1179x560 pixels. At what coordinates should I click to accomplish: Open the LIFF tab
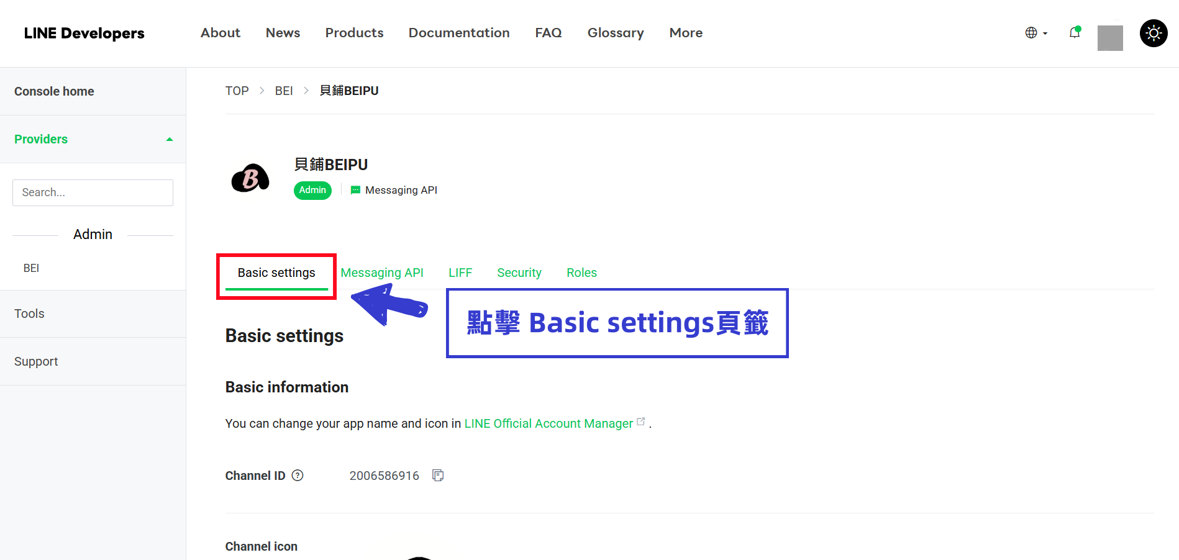click(x=460, y=273)
